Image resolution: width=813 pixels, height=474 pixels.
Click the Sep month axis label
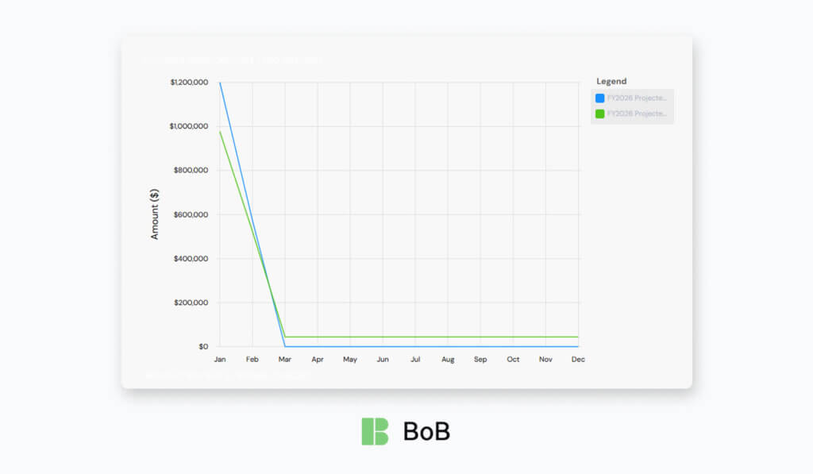click(480, 360)
